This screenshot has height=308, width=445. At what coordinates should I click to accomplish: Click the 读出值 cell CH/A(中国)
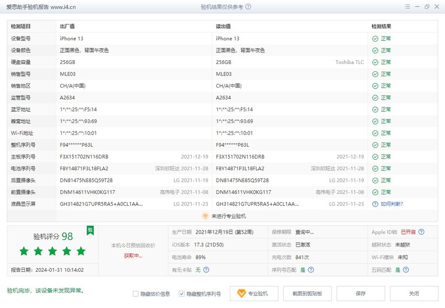229,86
